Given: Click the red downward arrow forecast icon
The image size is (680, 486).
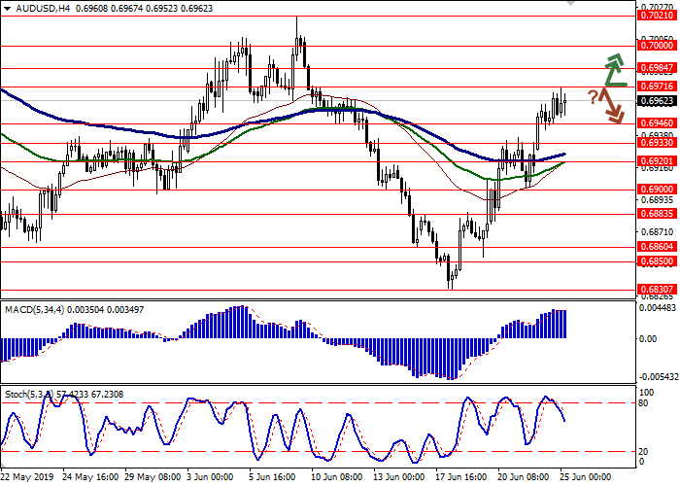Looking at the screenshot, I should click(611, 106).
